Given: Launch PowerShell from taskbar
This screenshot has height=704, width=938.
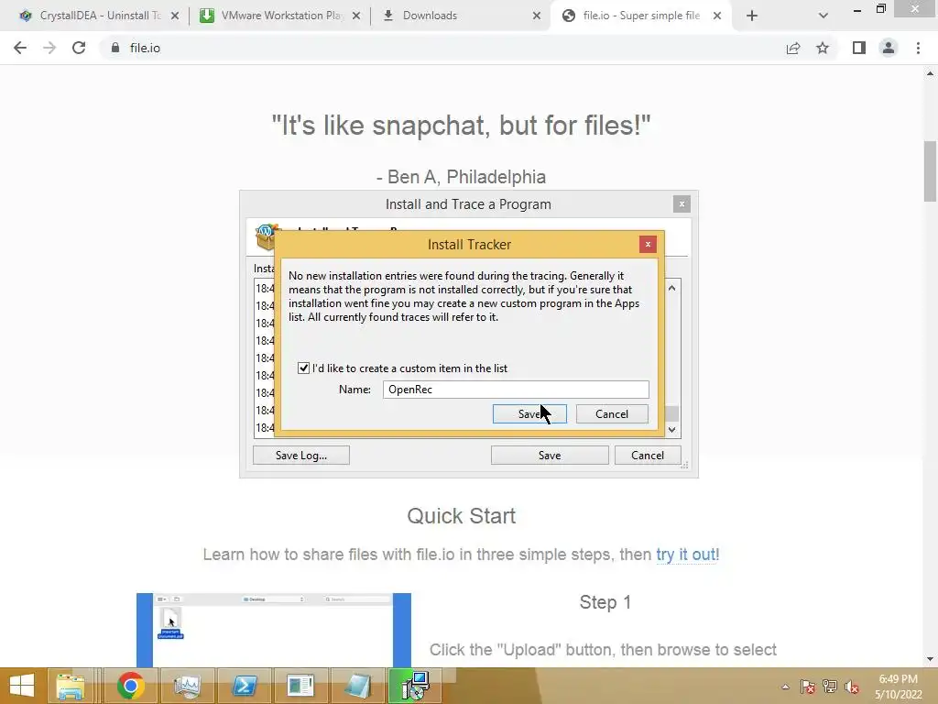Looking at the screenshot, I should 244,686.
